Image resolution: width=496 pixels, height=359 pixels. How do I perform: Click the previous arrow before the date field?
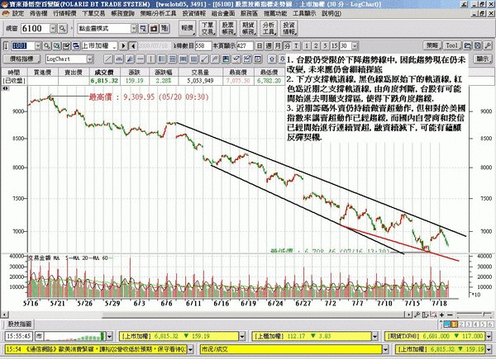pos(133,46)
